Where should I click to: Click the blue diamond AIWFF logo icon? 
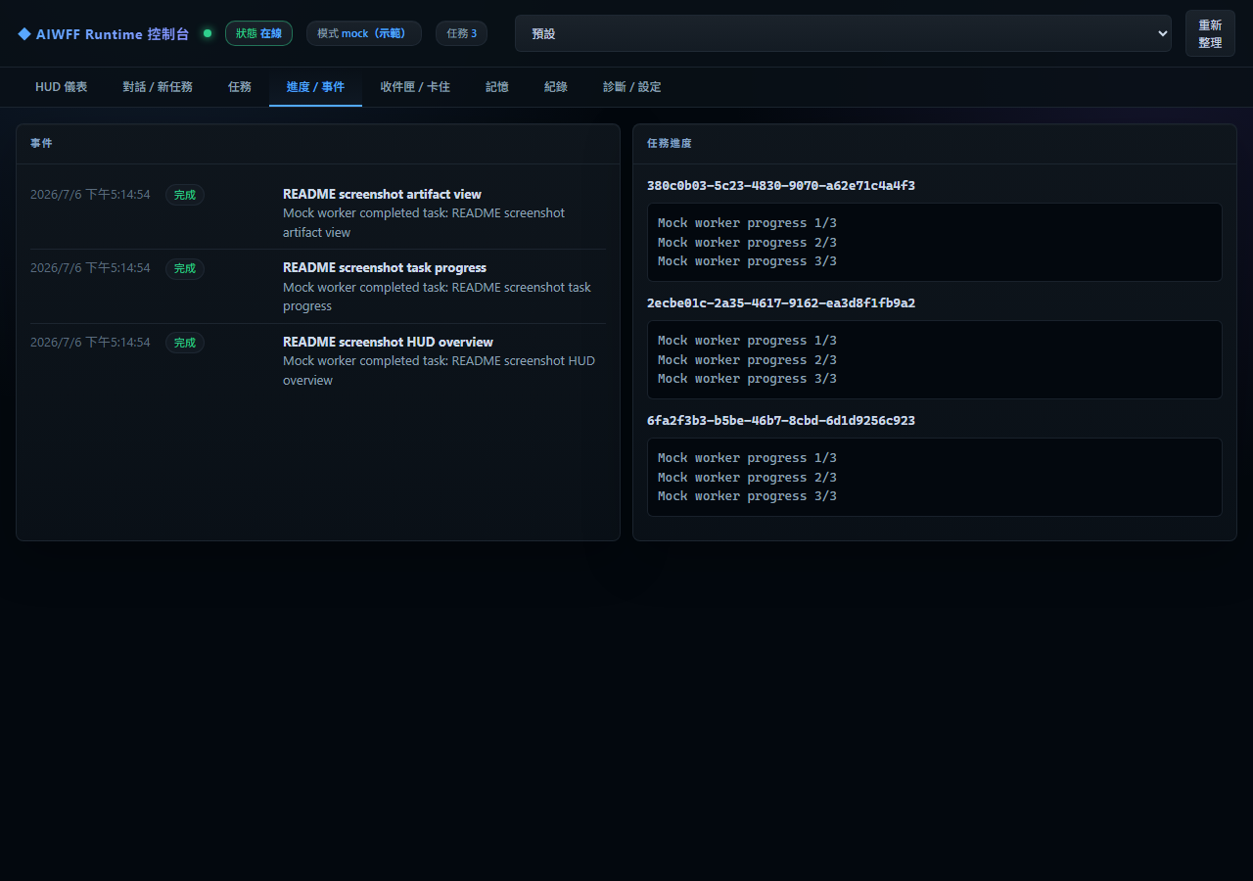pyautogui.click(x=24, y=33)
